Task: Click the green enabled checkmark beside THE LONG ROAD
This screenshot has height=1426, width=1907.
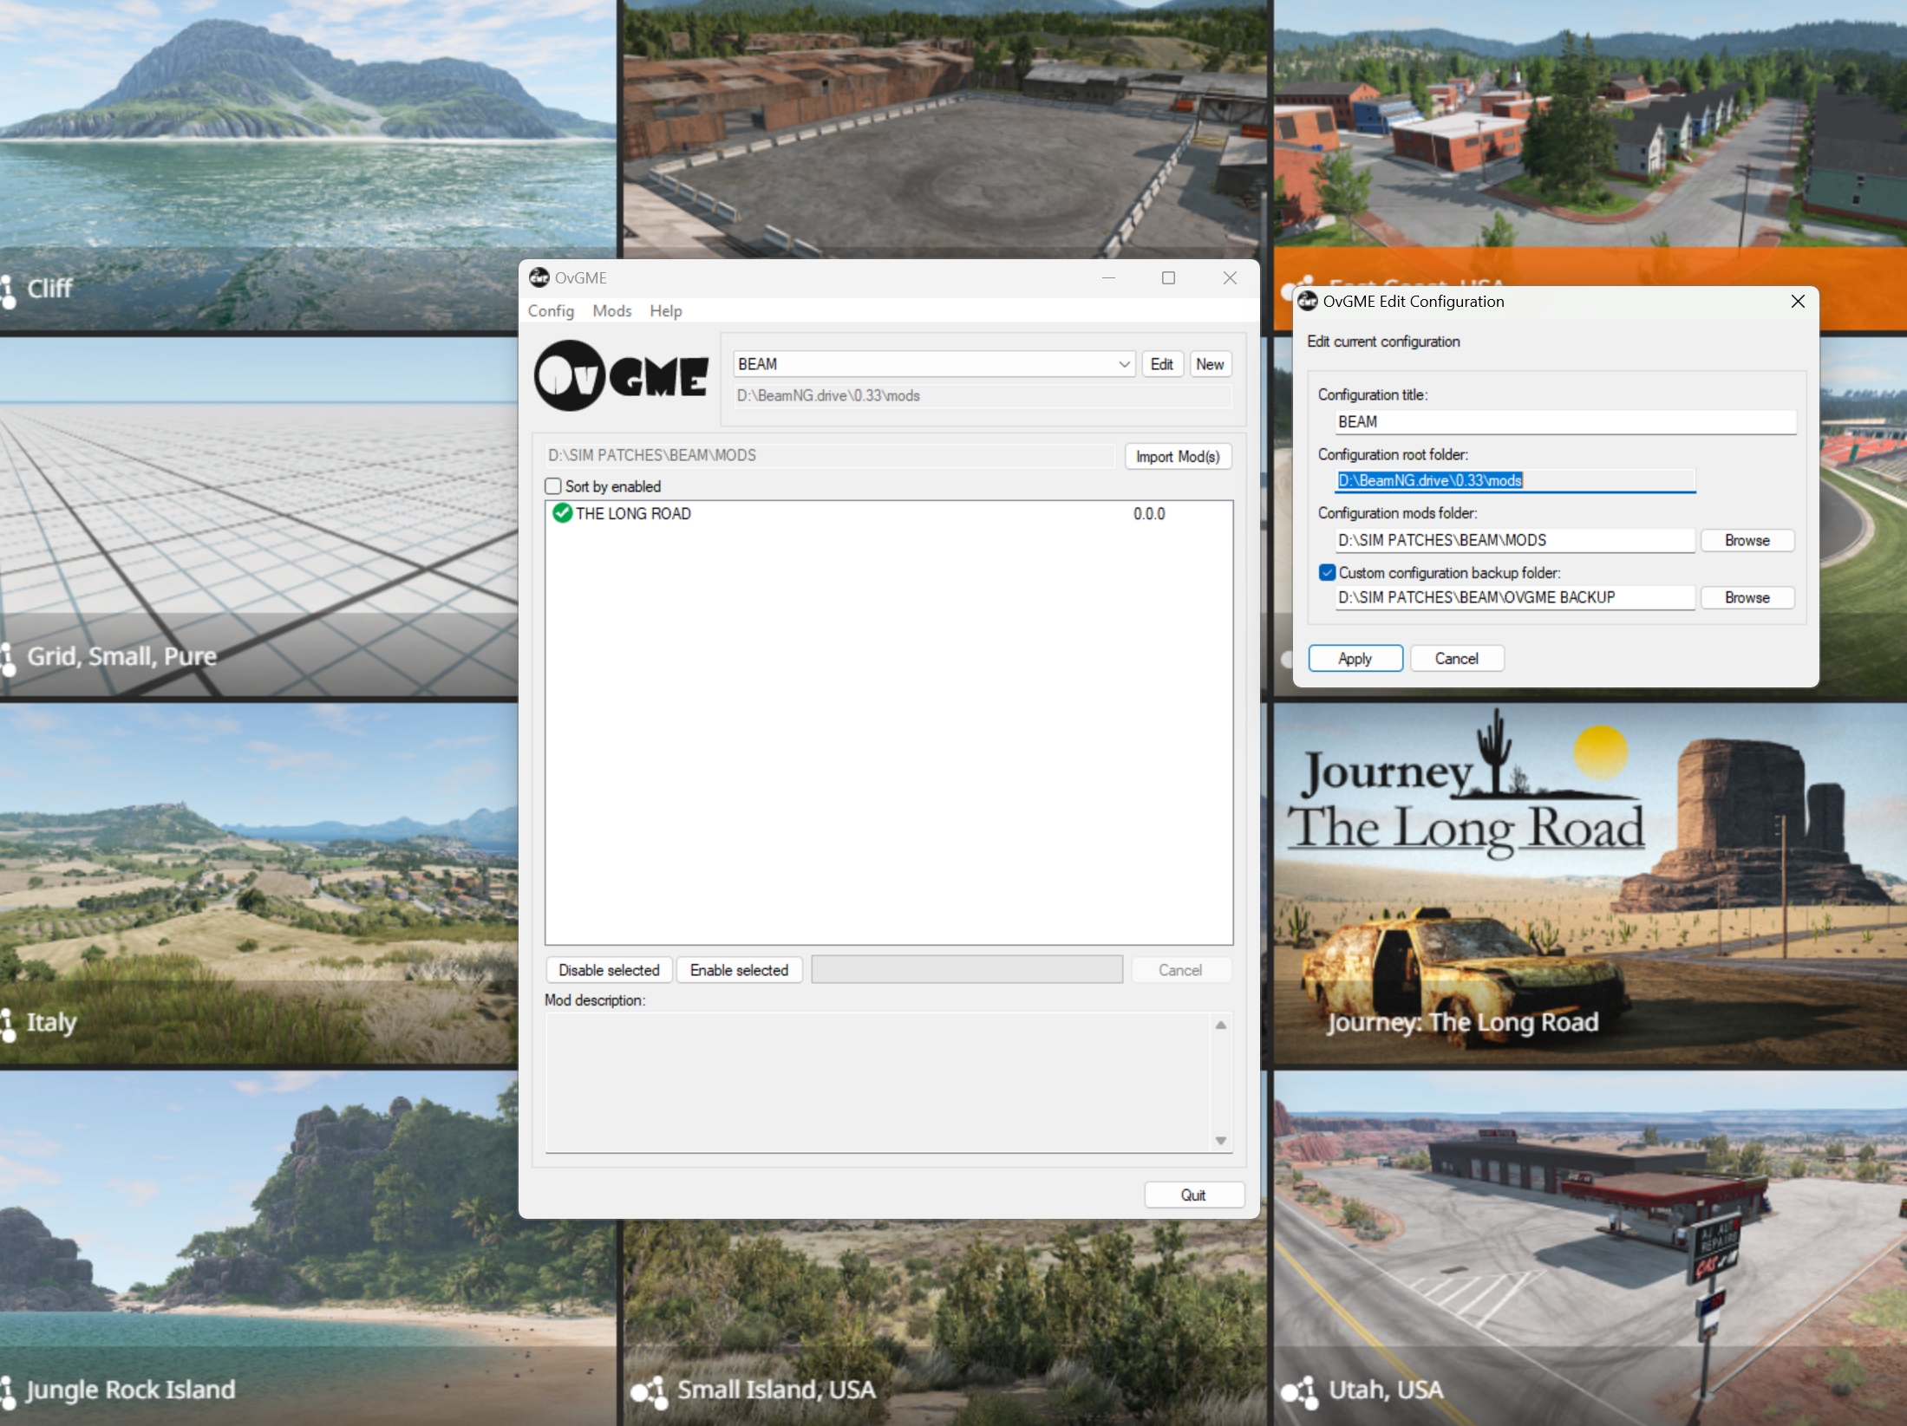Action: click(562, 513)
